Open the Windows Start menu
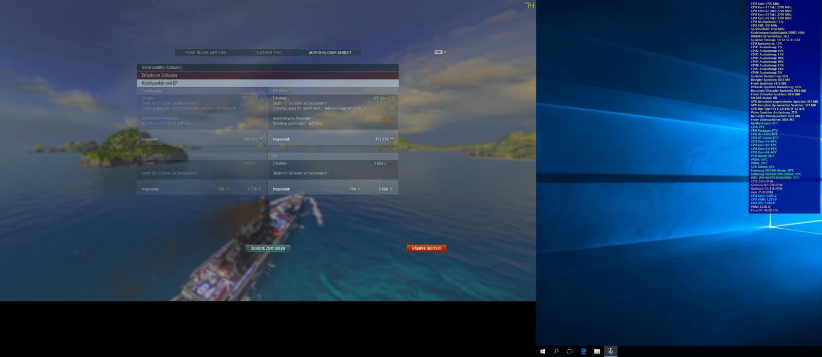822x357 pixels. click(x=543, y=351)
